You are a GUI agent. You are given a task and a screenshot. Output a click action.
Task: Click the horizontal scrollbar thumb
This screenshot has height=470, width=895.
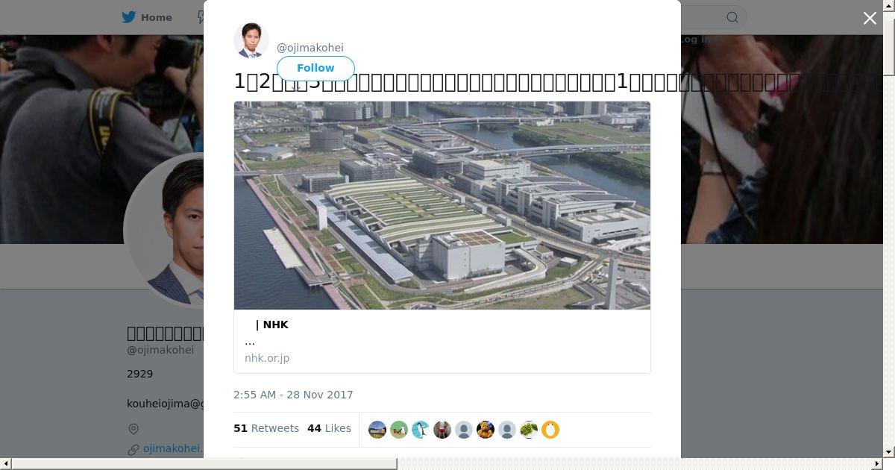pyautogui.click(x=204, y=464)
